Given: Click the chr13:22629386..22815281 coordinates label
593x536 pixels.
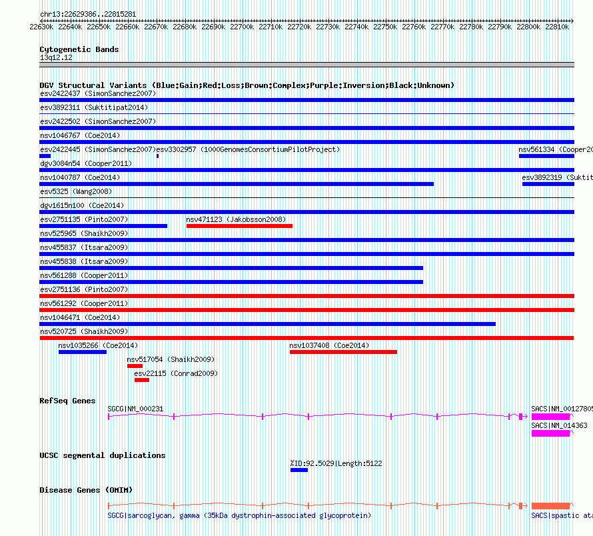Looking at the screenshot, I should pyautogui.click(x=88, y=14).
